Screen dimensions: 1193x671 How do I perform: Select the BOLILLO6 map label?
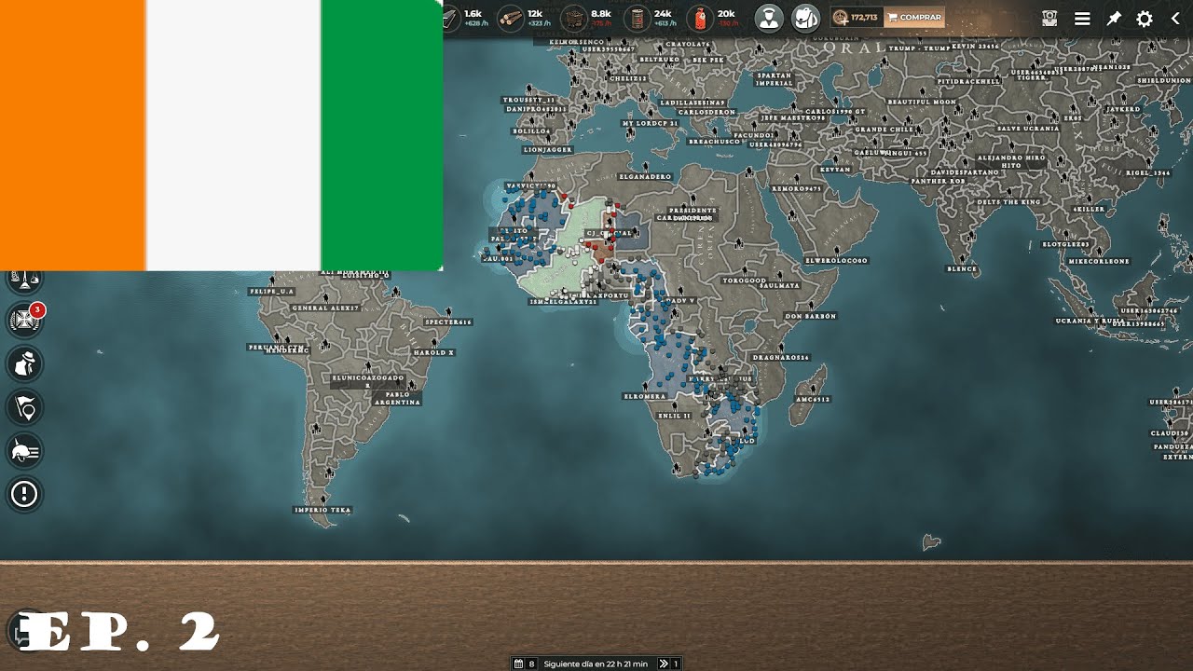[531, 131]
